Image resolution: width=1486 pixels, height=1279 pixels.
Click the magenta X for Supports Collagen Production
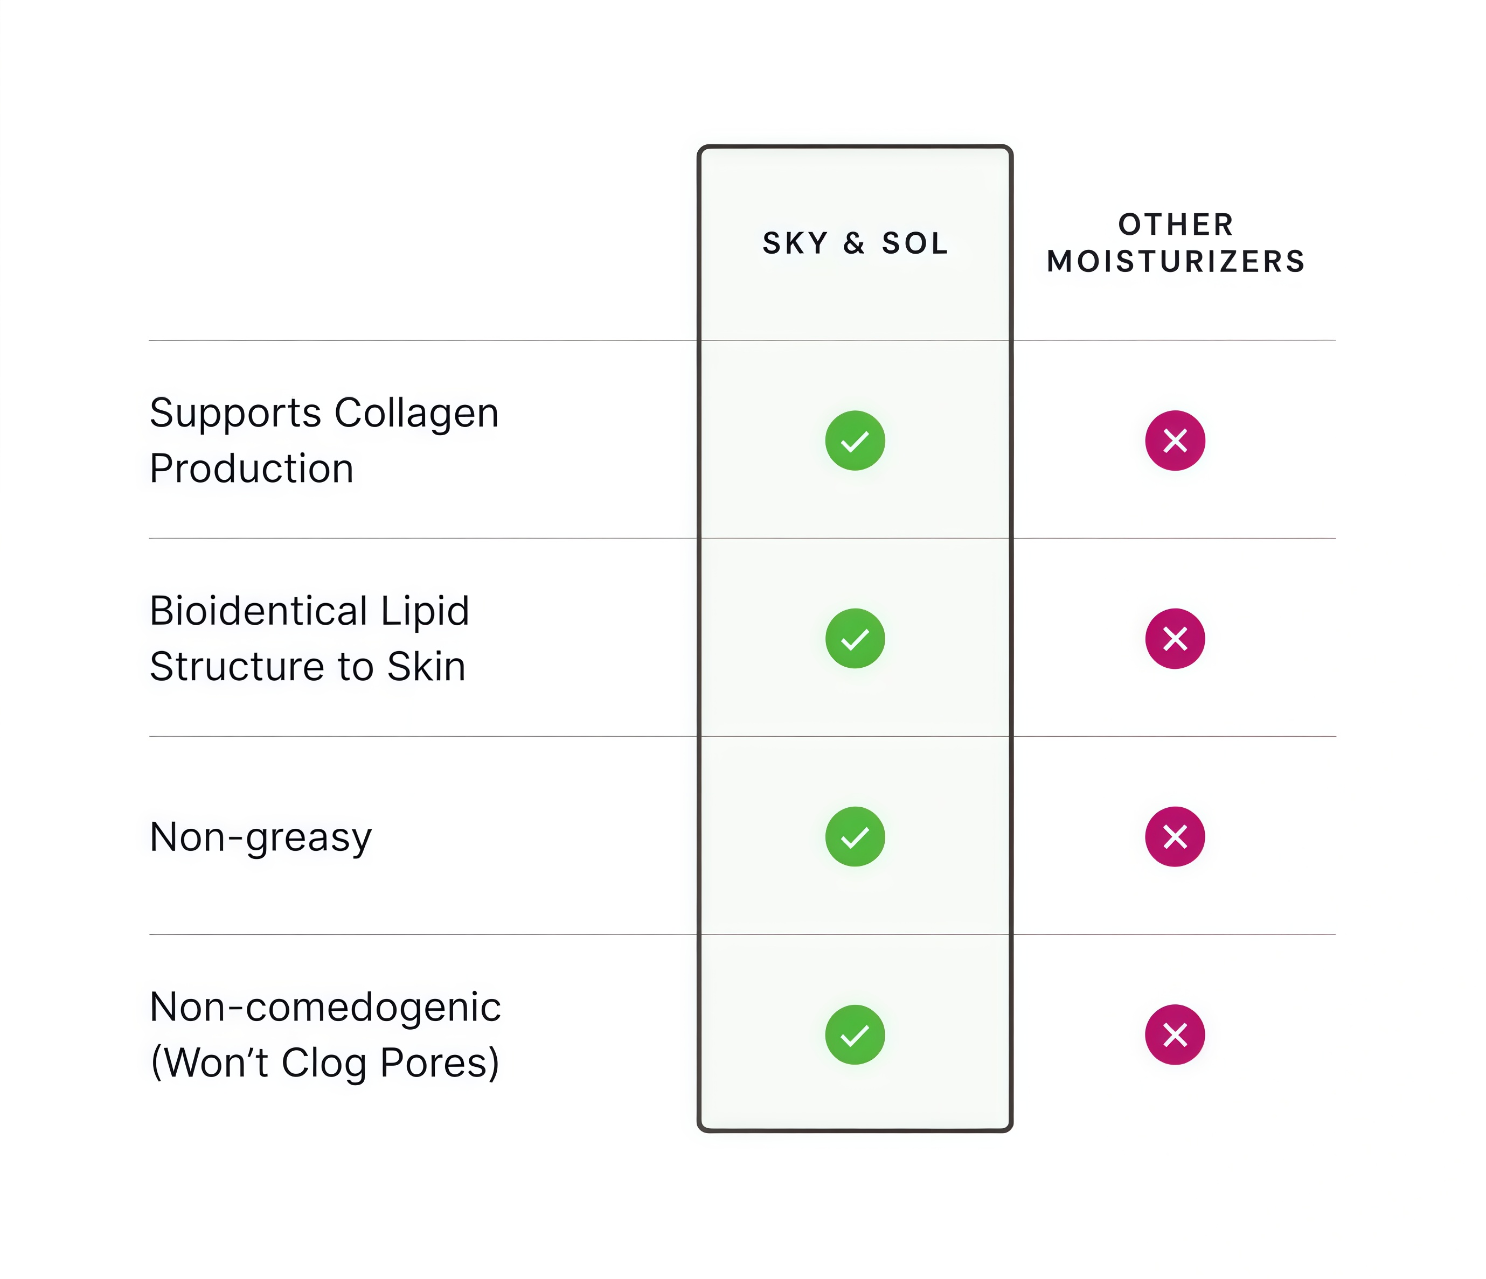pos(1175,440)
